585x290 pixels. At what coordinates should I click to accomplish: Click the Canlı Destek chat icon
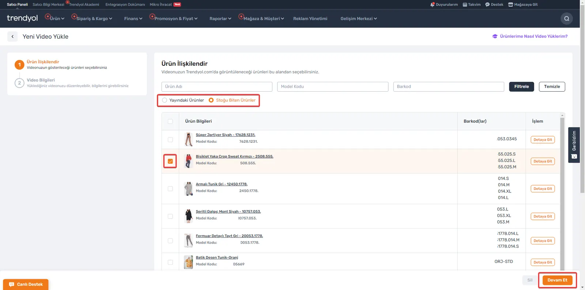pyautogui.click(x=12, y=285)
